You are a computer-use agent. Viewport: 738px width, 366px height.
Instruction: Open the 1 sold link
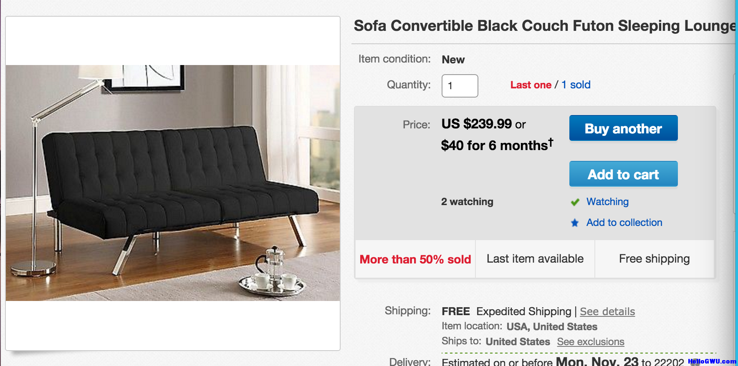click(576, 85)
